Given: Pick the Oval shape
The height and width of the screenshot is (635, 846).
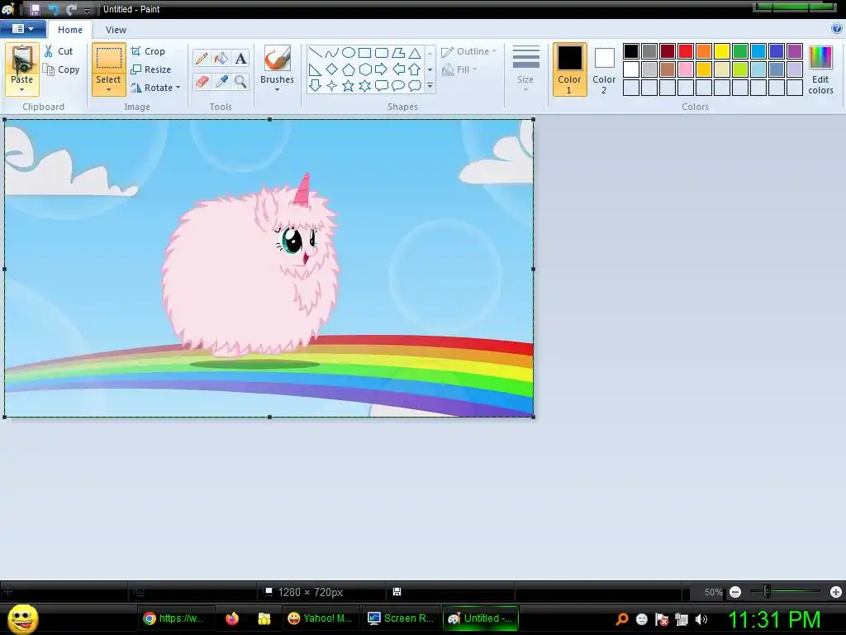Looking at the screenshot, I should pos(349,52).
